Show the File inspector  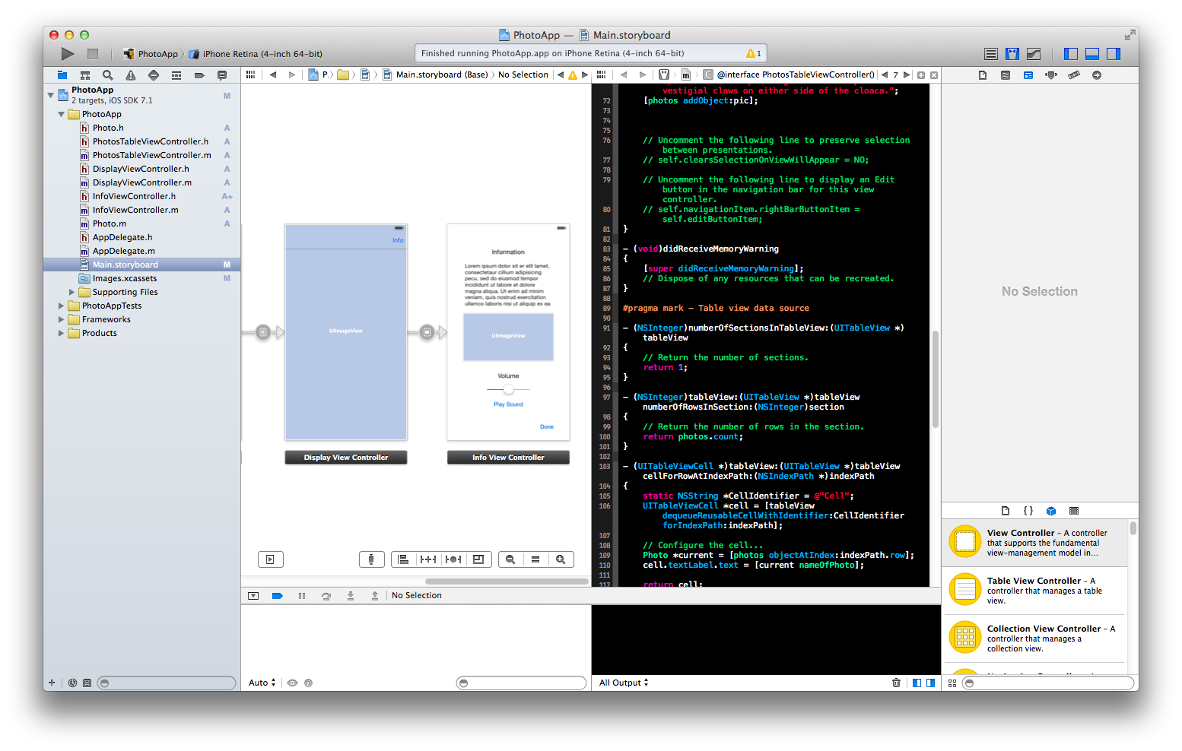click(x=983, y=75)
